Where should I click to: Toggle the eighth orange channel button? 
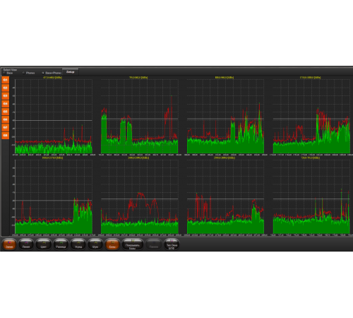pos(6,135)
